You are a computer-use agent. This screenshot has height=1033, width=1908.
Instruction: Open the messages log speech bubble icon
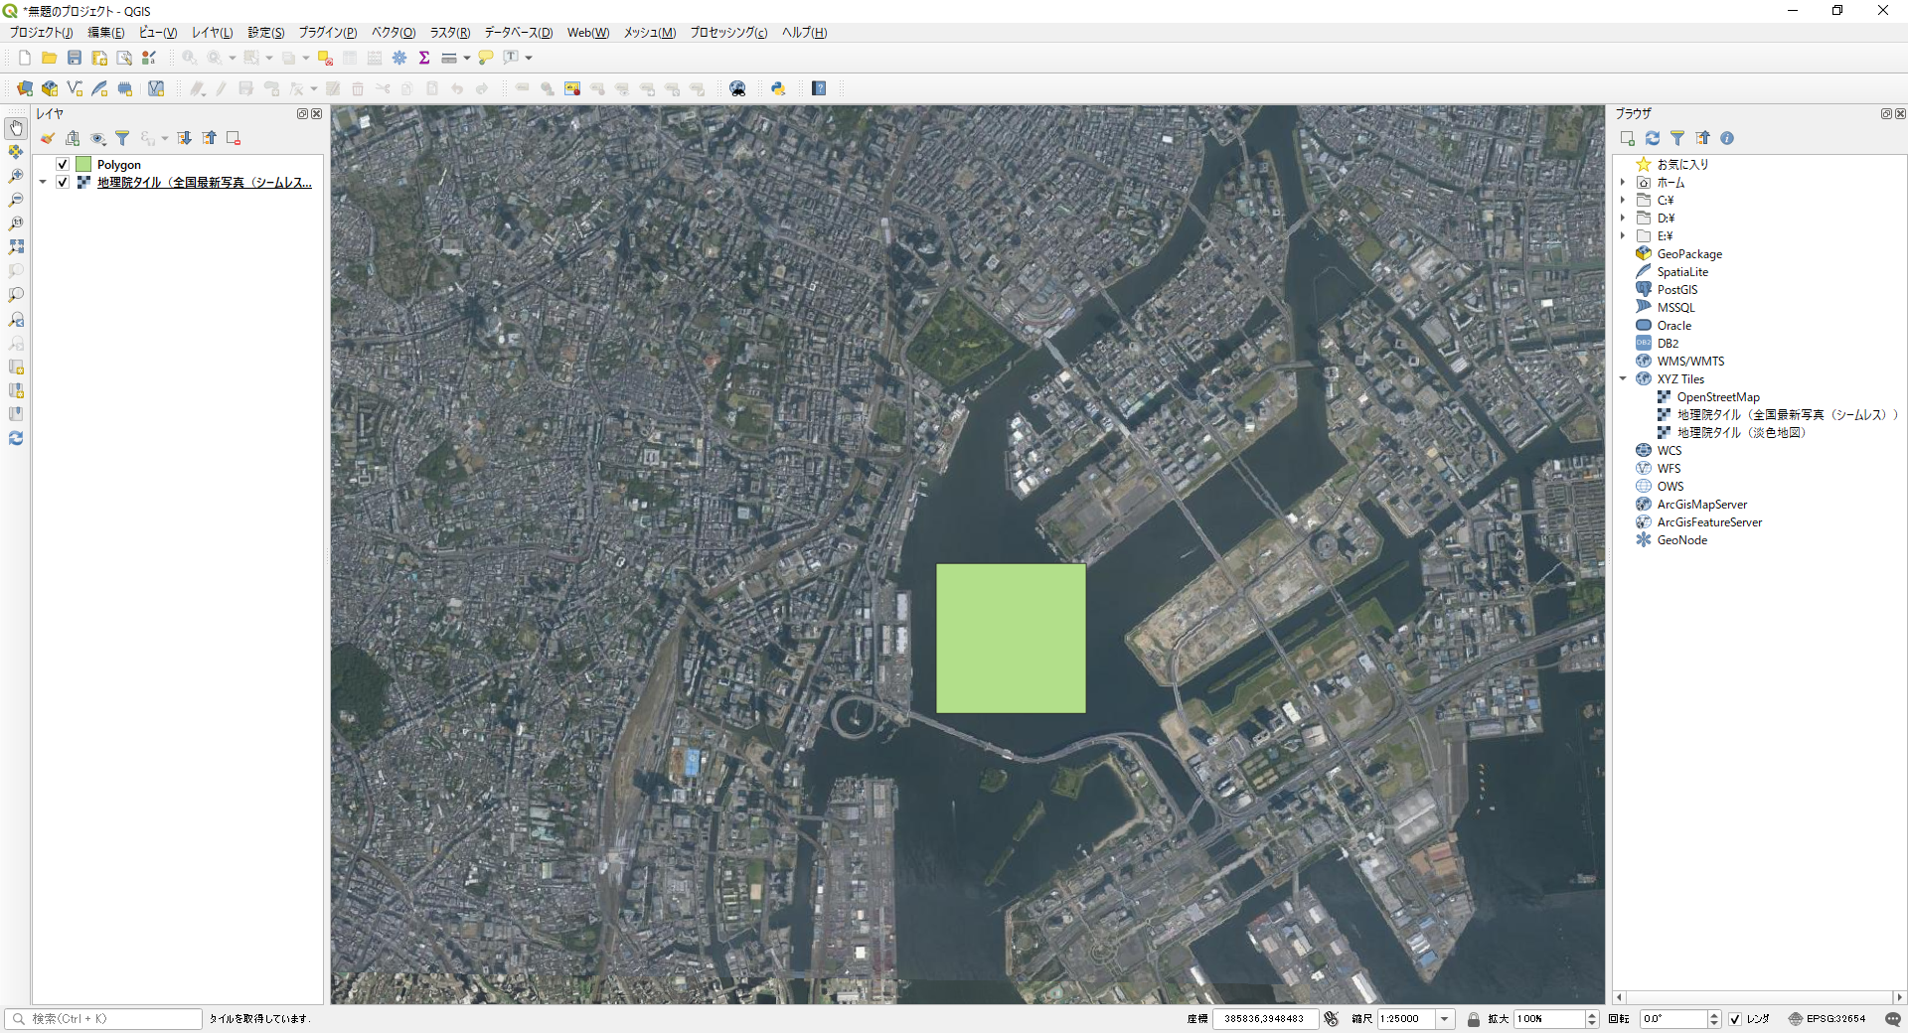click(x=1893, y=1019)
